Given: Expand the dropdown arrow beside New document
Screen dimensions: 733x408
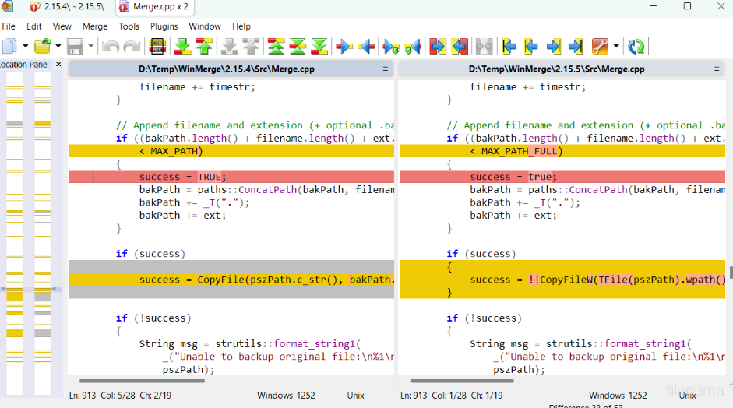Looking at the screenshot, I should (26, 47).
